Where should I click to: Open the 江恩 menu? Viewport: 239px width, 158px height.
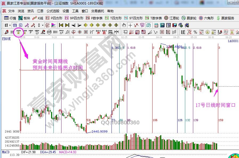click(40, 11)
